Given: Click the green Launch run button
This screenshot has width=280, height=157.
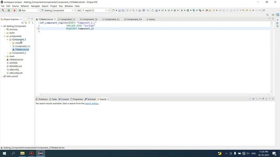Looking at the screenshot, I should 9,10.
